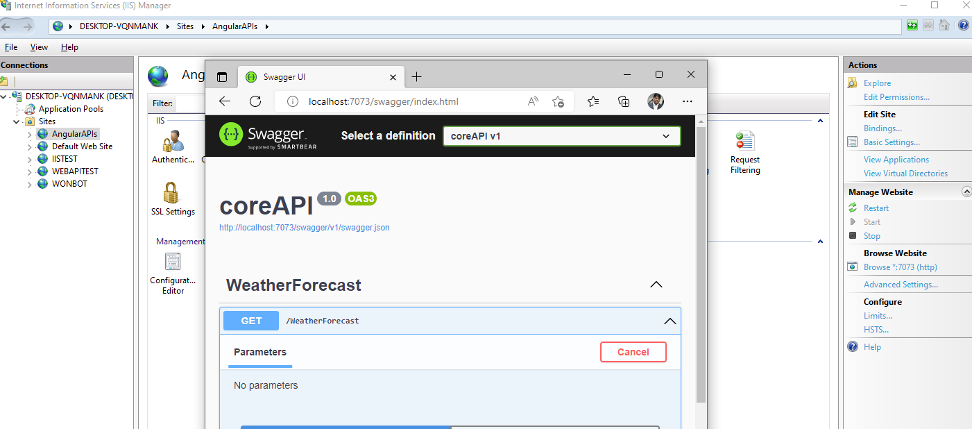Click the Bindings action link
The image size is (972, 429).
[x=883, y=128]
